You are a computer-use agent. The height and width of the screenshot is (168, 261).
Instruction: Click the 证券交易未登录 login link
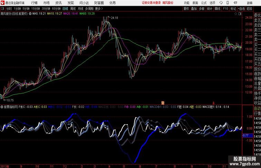pos(152,3)
